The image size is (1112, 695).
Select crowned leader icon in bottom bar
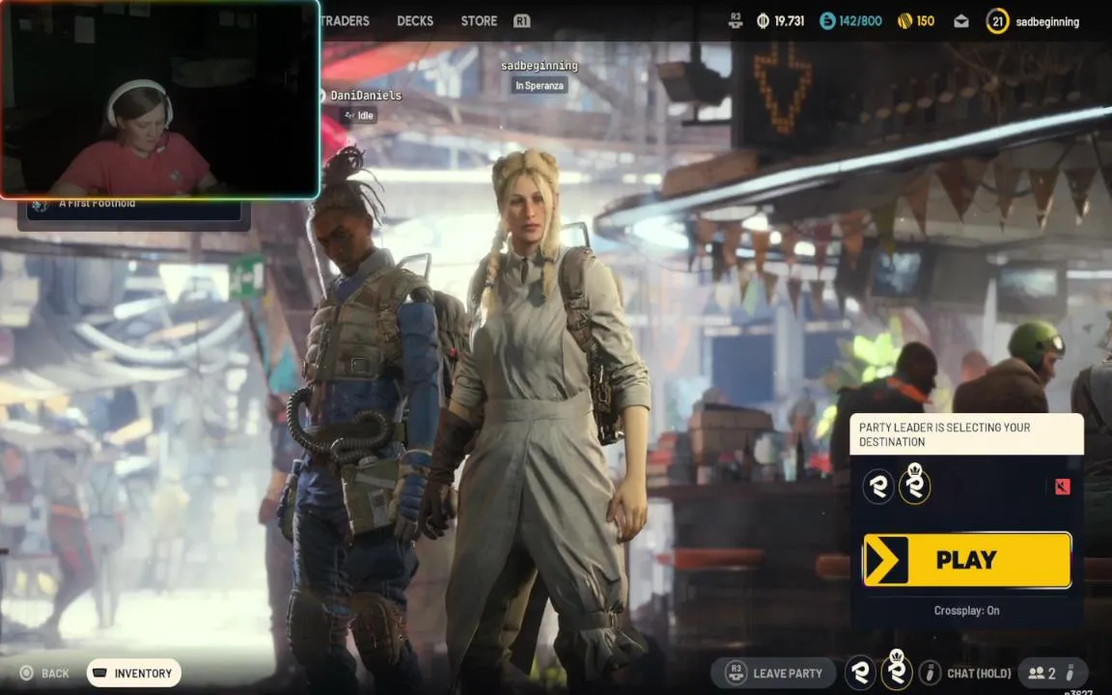pos(897,670)
